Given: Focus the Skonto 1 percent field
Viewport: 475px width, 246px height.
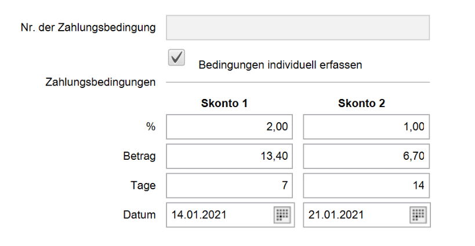Looking at the screenshot, I should [x=229, y=127].
